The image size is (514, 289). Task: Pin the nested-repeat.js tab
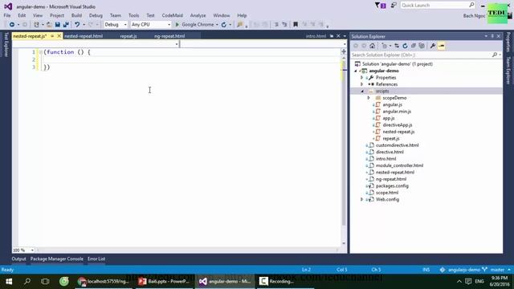coord(52,35)
